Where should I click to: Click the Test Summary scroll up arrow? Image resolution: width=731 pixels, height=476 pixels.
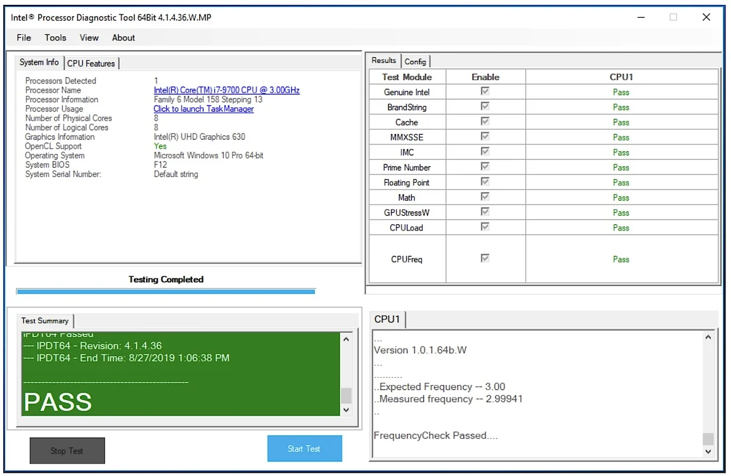(x=346, y=339)
